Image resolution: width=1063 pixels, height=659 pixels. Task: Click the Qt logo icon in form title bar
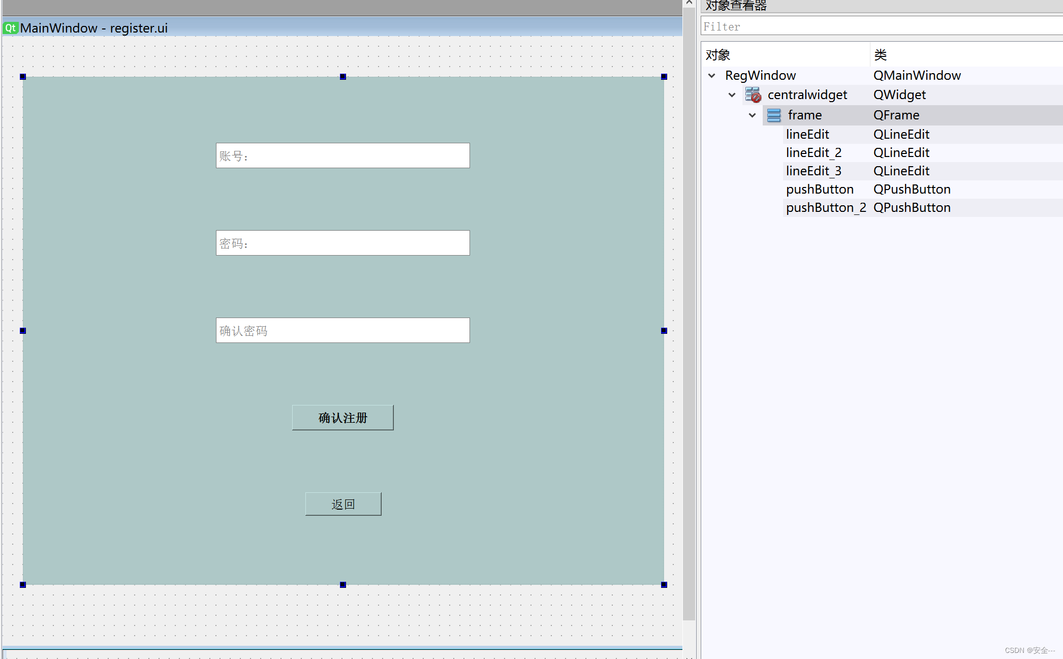coord(11,28)
